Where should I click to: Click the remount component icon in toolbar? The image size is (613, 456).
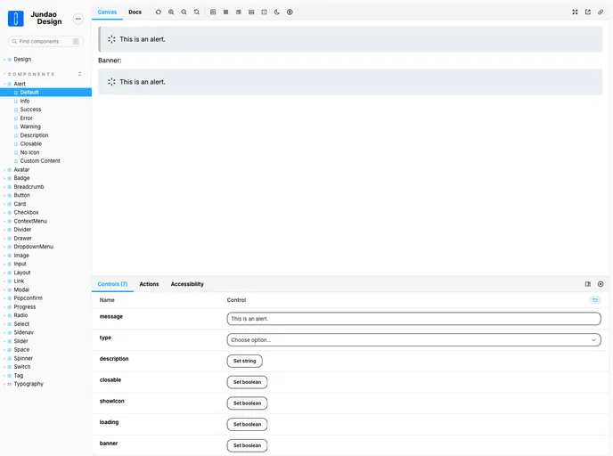coord(159,12)
